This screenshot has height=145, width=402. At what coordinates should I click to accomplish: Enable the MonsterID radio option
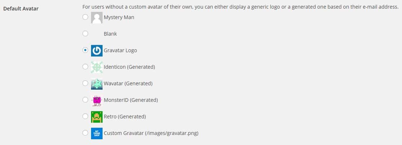(x=85, y=100)
